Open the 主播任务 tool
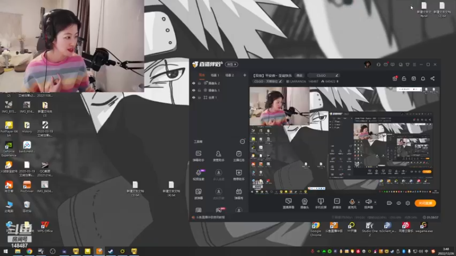Image resolution: width=456 pixels, height=256 pixels. coord(239,156)
